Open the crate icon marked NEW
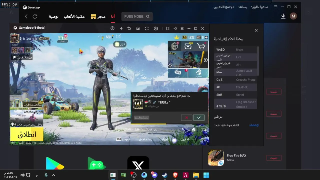This screenshot has width=320, height=180. click(188, 46)
